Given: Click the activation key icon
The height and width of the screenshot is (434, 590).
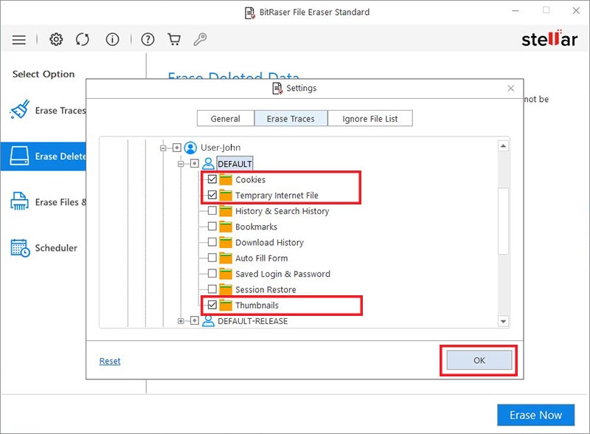Looking at the screenshot, I should point(199,40).
